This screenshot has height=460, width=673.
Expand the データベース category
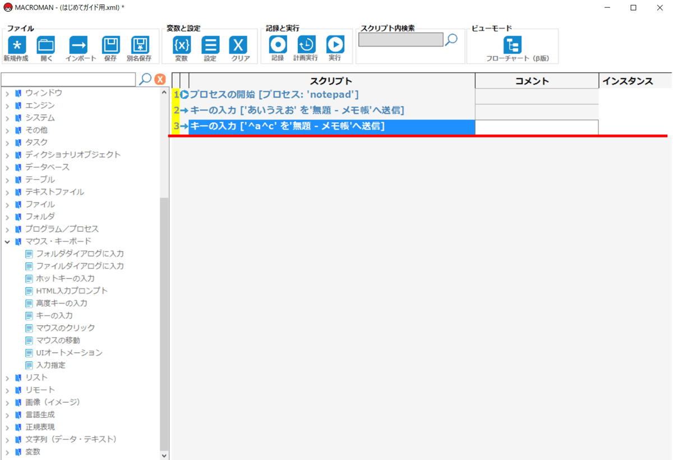point(7,167)
